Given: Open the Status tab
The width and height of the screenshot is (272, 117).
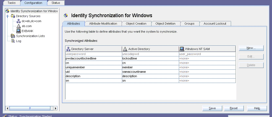Looking at the screenshot, I should pos(56,3).
